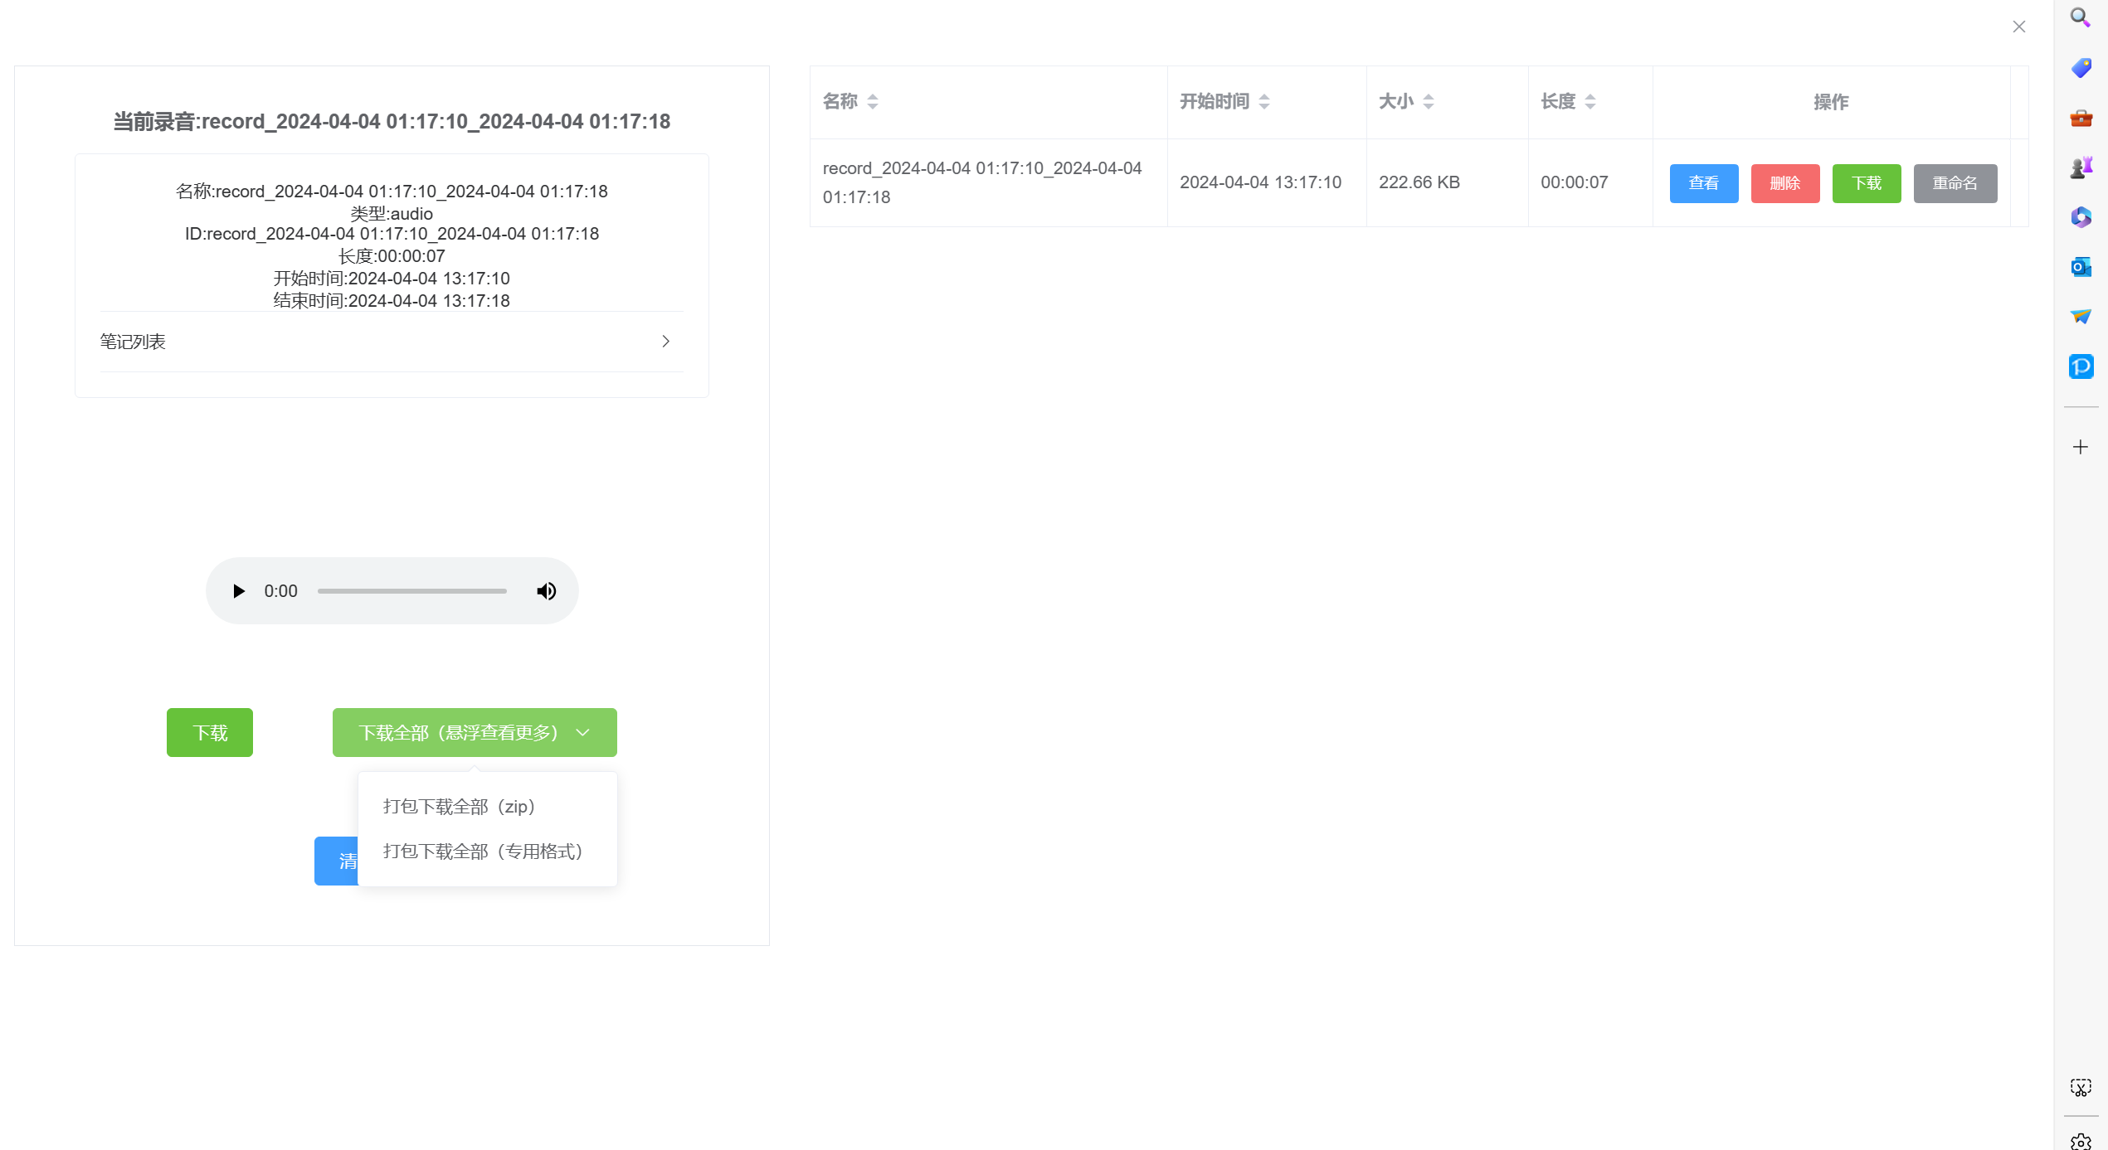The width and height of the screenshot is (2108, 1150).
Task: Click 重命名 to rename the recording
Action: (1955, 183)
